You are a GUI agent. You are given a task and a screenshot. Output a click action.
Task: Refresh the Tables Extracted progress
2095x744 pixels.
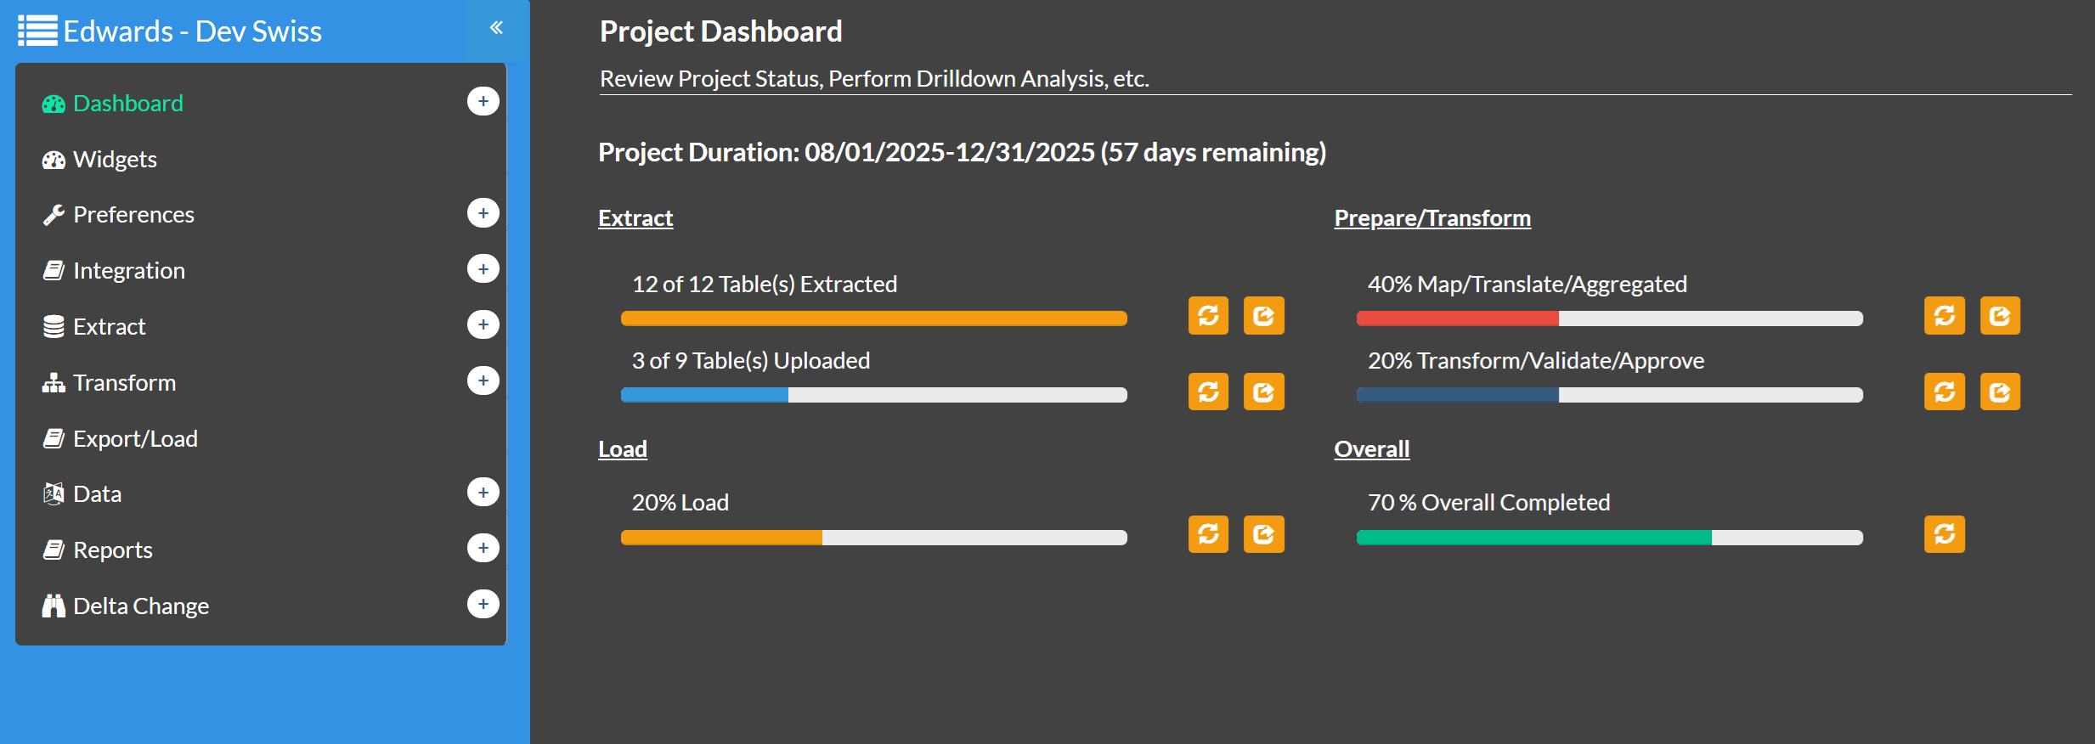pyautogui.click(x=1207, y=315)
